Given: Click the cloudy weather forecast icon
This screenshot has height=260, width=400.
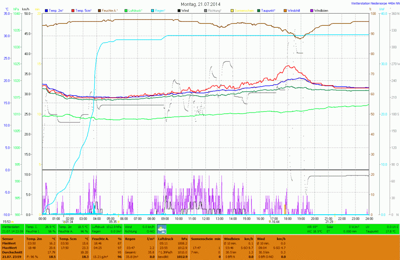Looking at the screenshot, I should (161, 229).
